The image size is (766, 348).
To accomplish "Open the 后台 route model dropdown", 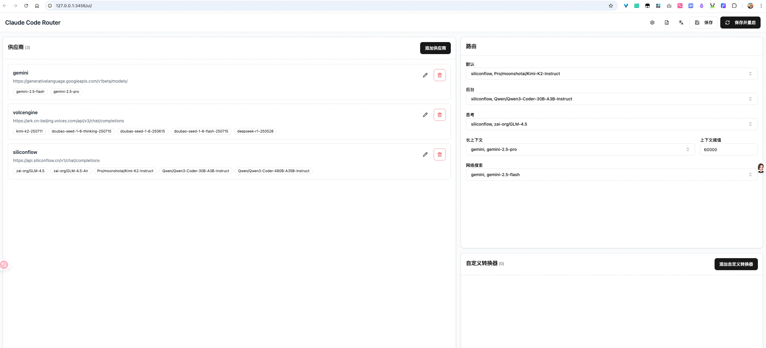I will (611, 99).
